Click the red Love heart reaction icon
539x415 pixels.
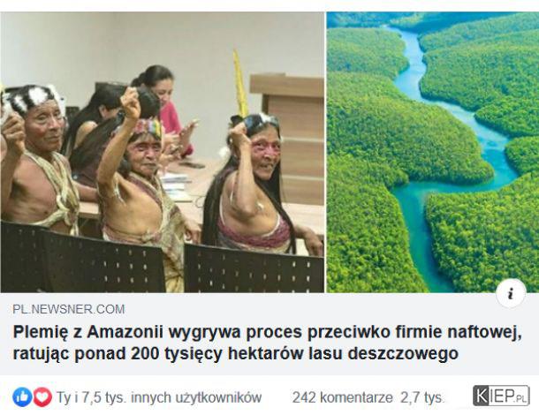point(42,397)
